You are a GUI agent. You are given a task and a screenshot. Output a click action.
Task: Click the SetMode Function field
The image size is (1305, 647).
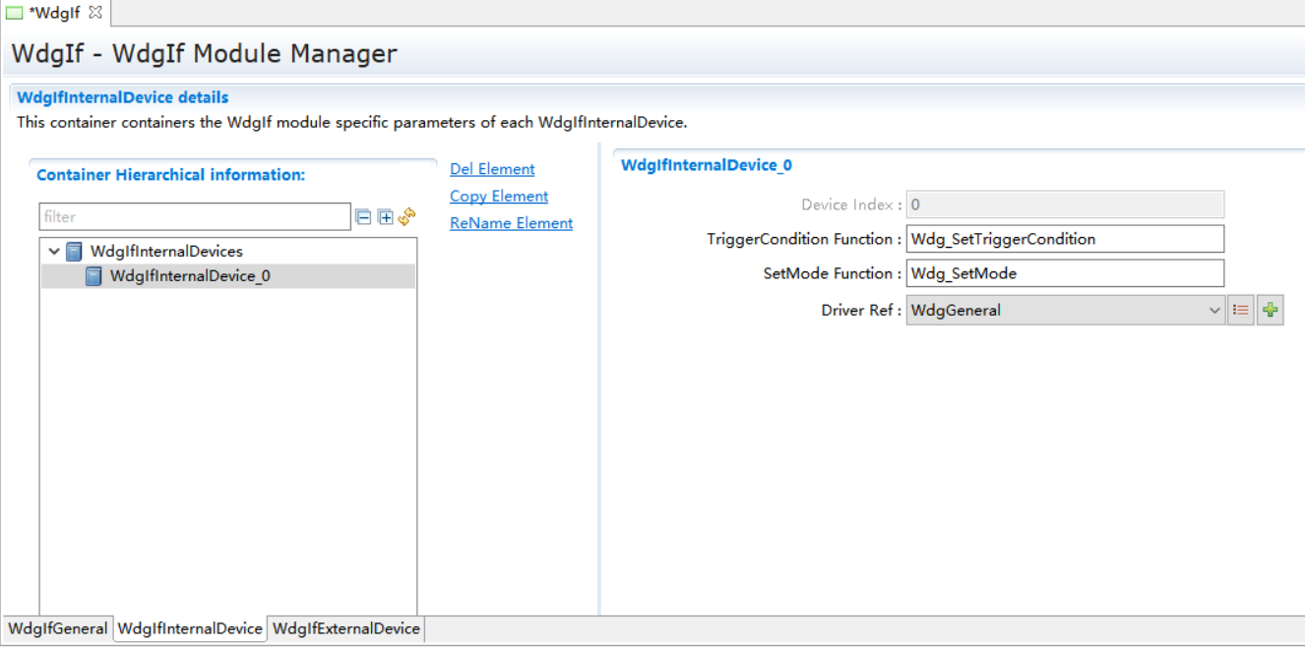tap(1064, 273)
